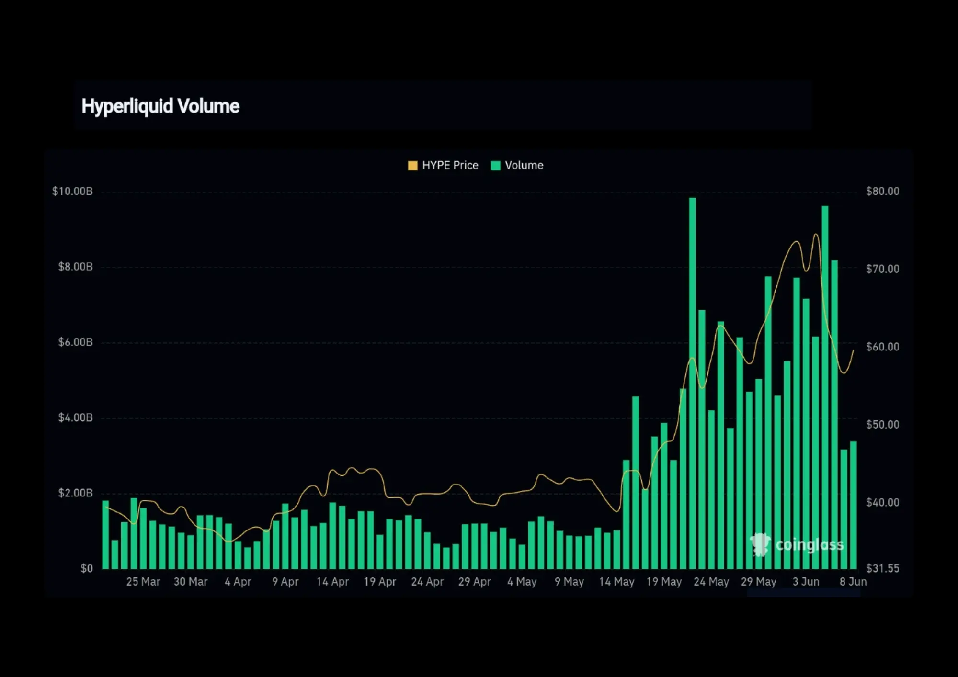Click the 19 Apr date label
The image size is (958, 677).
coord(380,582)
